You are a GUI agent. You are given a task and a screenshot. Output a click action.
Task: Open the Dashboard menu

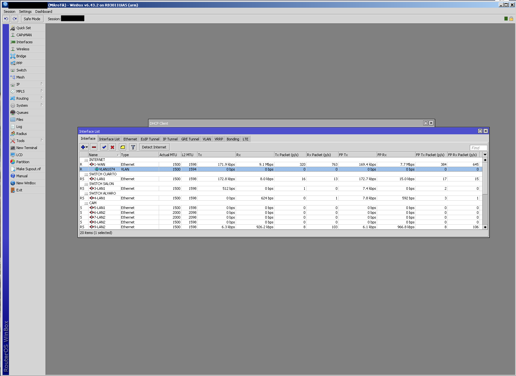coord(44,12)
